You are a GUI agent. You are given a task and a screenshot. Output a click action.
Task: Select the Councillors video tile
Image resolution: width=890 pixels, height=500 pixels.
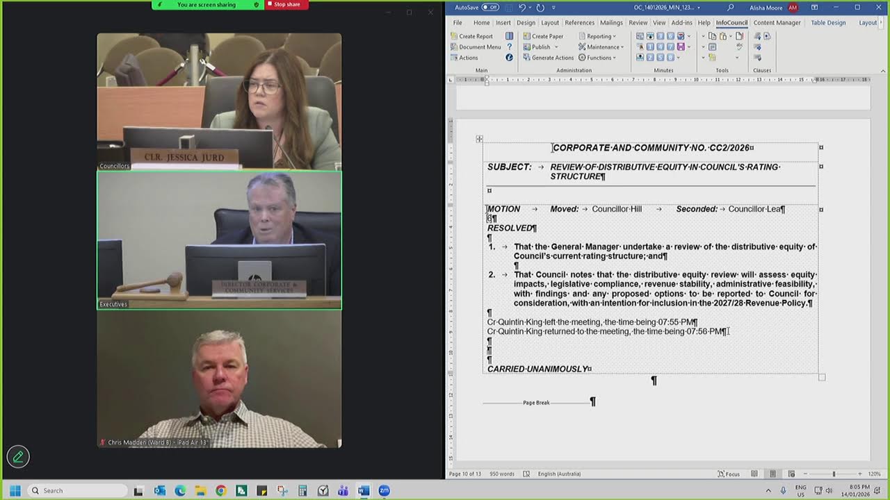(x=219, y=101)
